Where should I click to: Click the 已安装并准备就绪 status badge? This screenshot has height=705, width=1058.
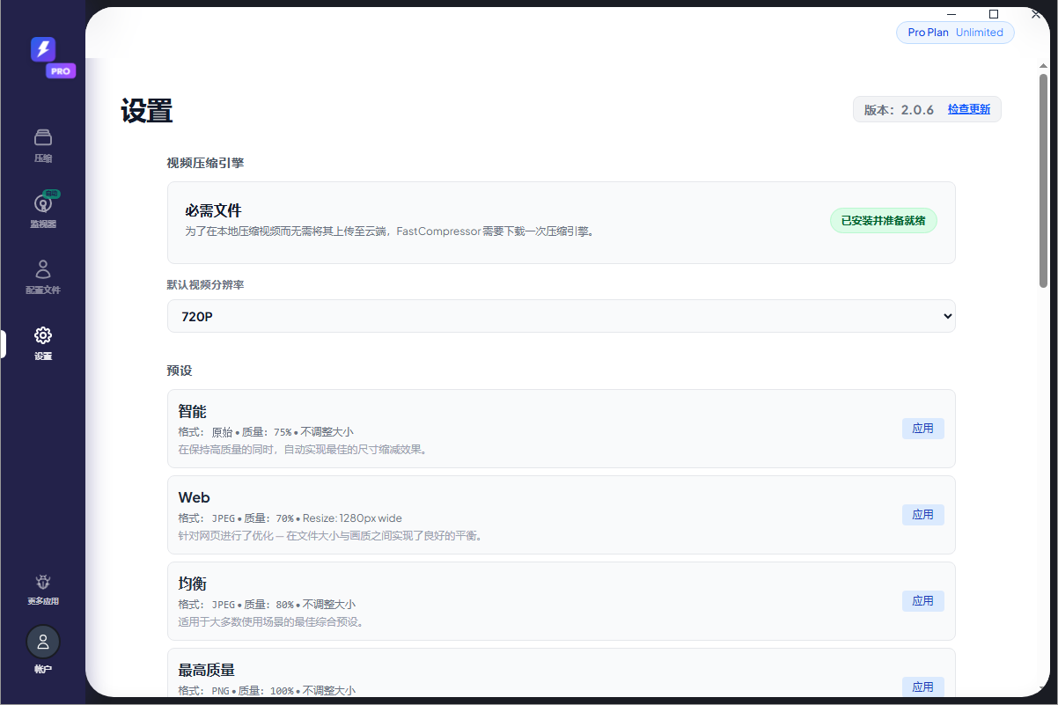click(x=883, y=221)
